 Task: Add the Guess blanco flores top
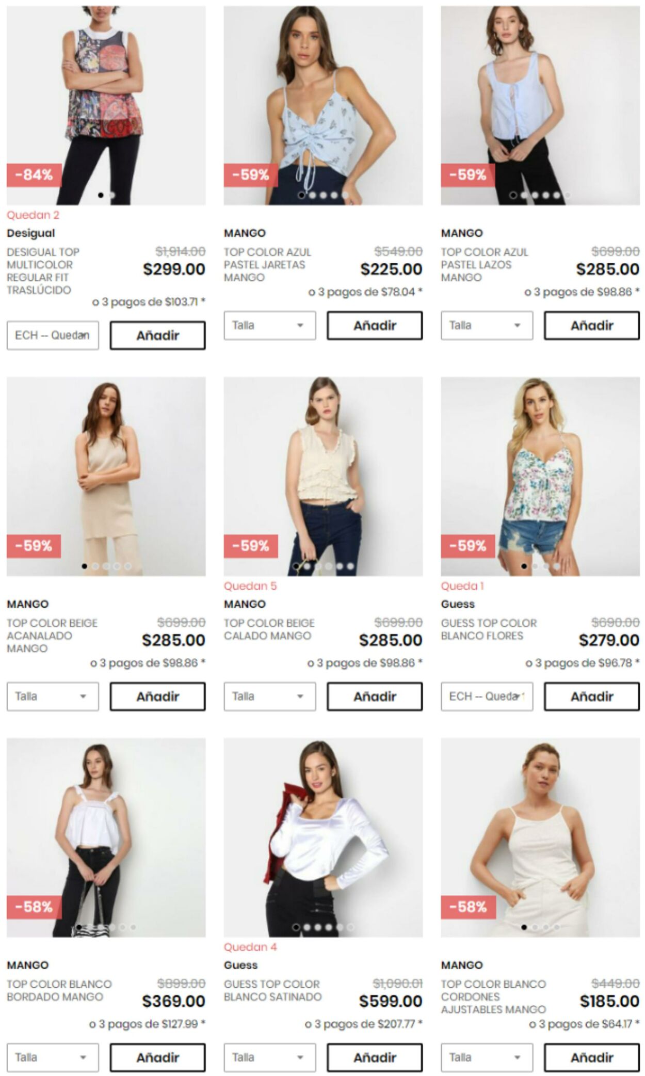click(x=592, y=697)
